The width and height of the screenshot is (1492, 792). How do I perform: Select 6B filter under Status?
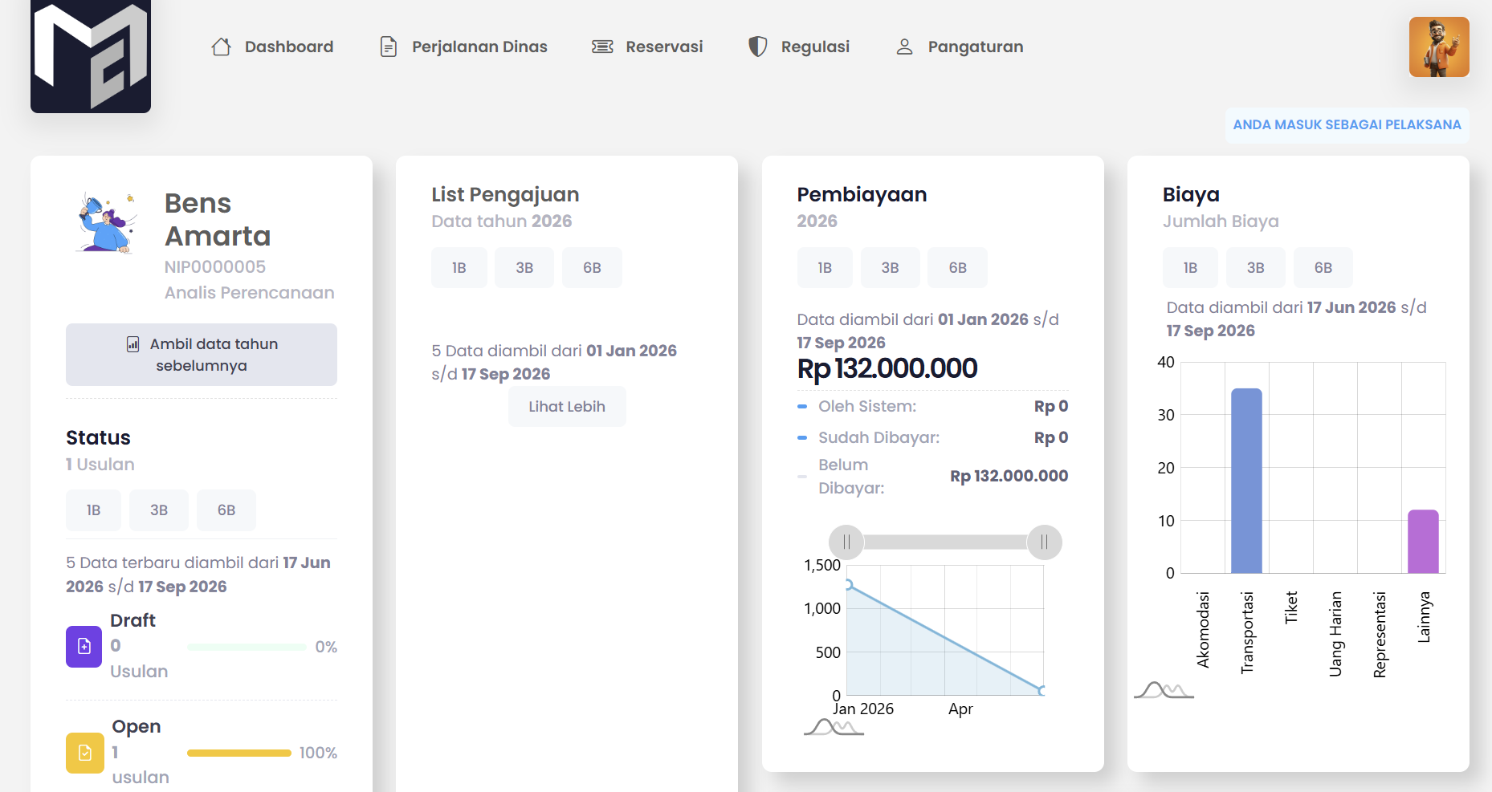(226, 510)
